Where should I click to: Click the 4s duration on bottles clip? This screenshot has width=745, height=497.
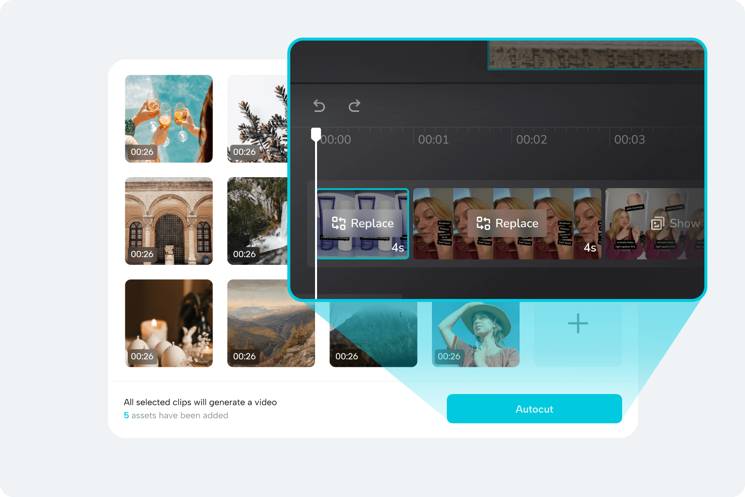click(398, 247)
